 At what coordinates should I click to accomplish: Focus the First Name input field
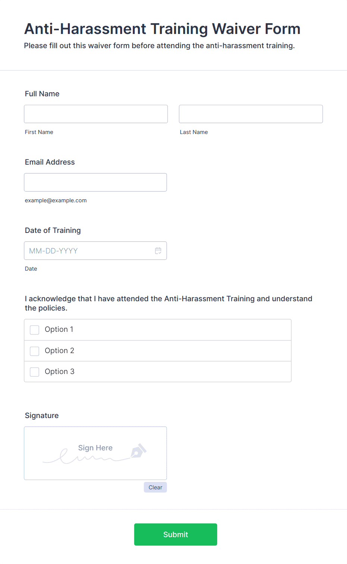[96, 114]
